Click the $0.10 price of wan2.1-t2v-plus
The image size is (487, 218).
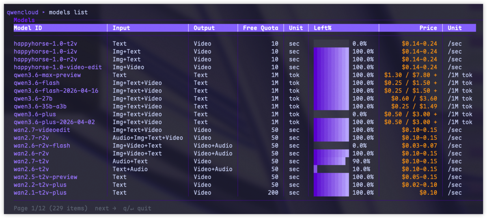(429, 192)
